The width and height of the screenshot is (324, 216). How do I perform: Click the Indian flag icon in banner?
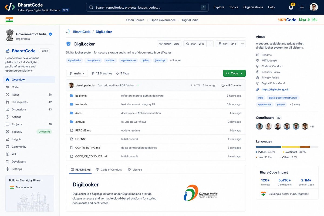click(x=9, y=20)
